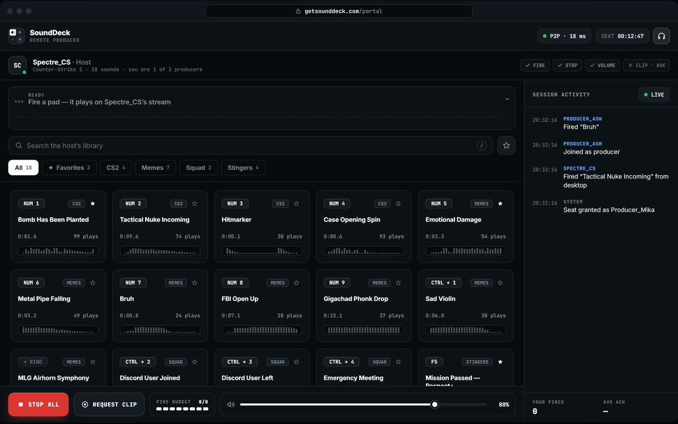The width and height of the screenshot is (678, 424).
Task: Toggle the LIVE session indicator
Action: [x=654, y=95]
